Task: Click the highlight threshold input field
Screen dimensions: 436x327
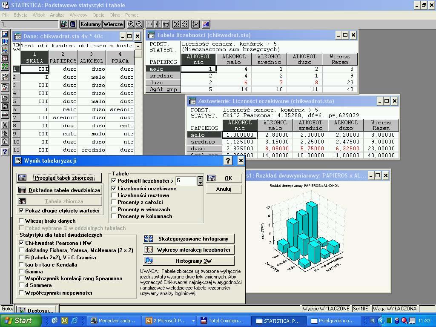Action: click(186, 181)
